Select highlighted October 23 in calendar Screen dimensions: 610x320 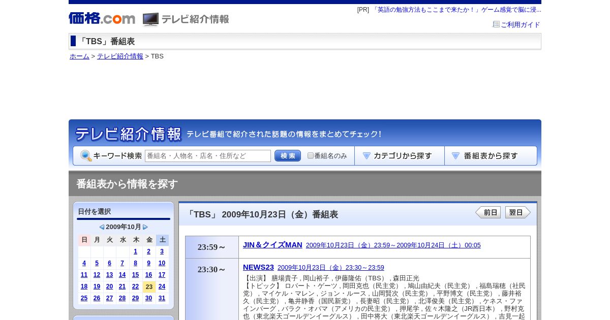pos(149,286)
